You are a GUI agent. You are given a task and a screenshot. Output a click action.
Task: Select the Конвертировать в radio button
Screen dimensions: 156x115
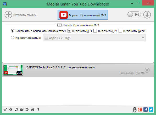click(x=13, y=38)
